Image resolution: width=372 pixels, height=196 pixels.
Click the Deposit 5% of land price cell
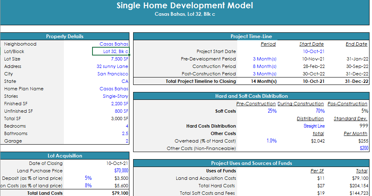(x=88, y=178)
